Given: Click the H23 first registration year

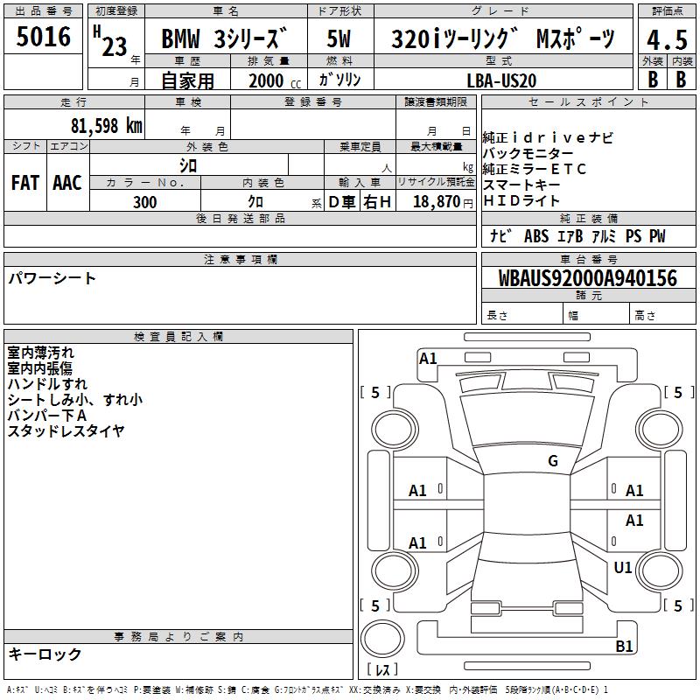Looking at the screenshot, I should pyautogui.click(x=111, y=41).
